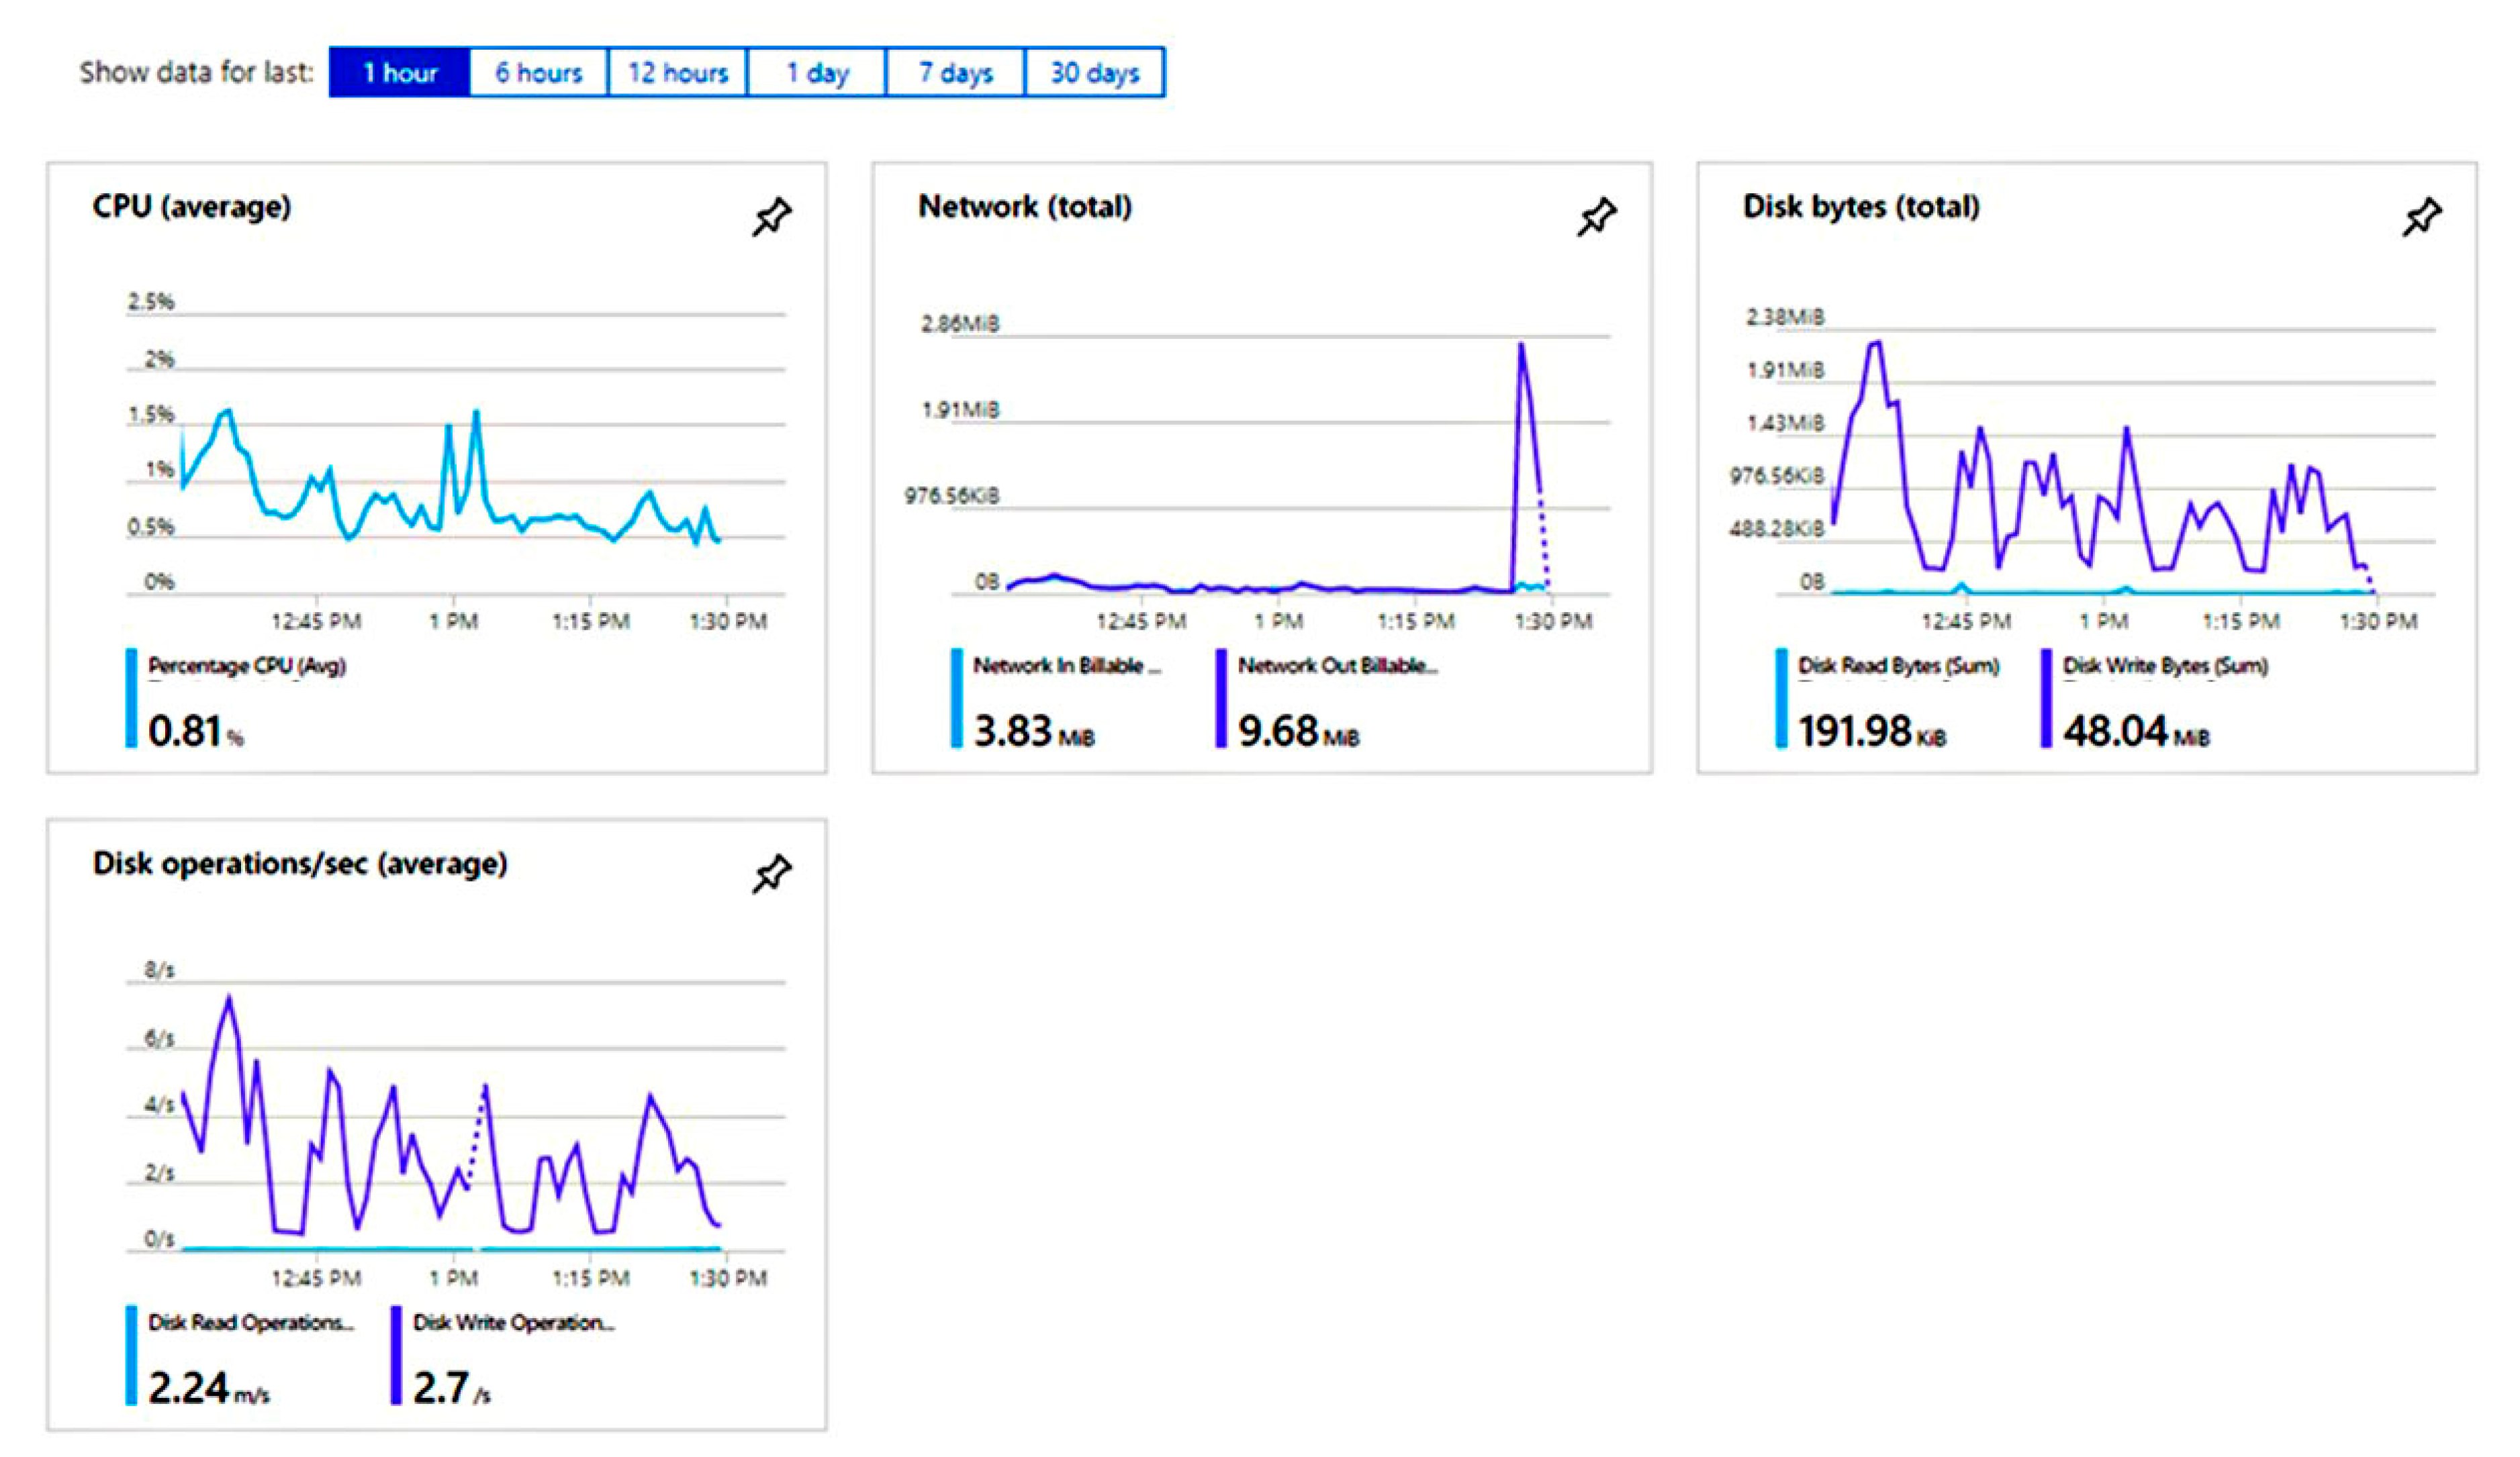Show data for last 30 days
The width and height of the screenshot is (2520, 1457).
[x=1094, y=72]
